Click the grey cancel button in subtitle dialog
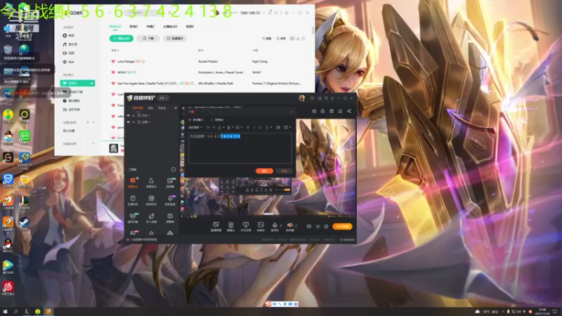Image resolution: width=562 pixels, height=316 pixels. 285,171
